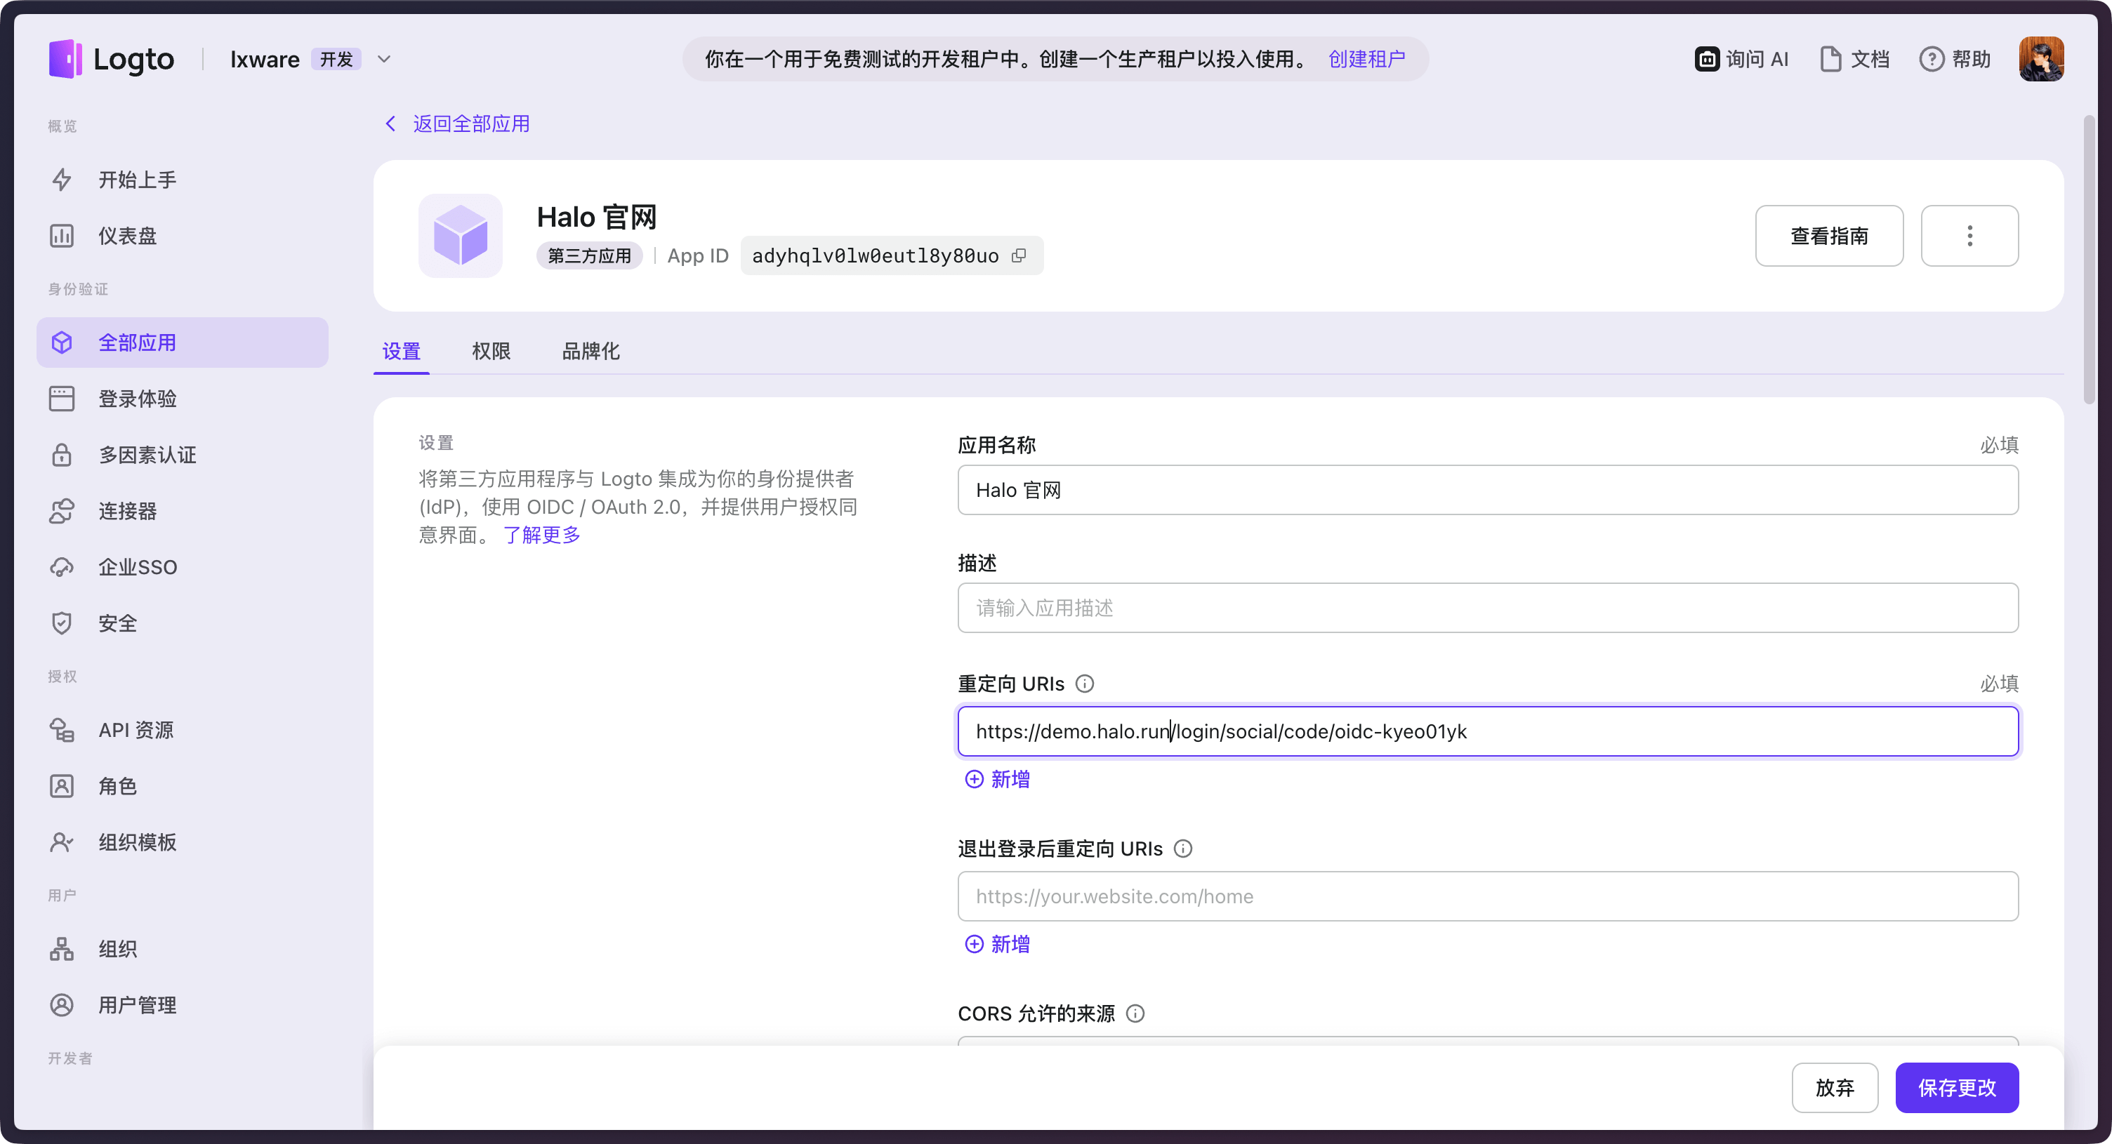
Task: Click the 用户管理 user circle icon
Action: coord(62,1006)
